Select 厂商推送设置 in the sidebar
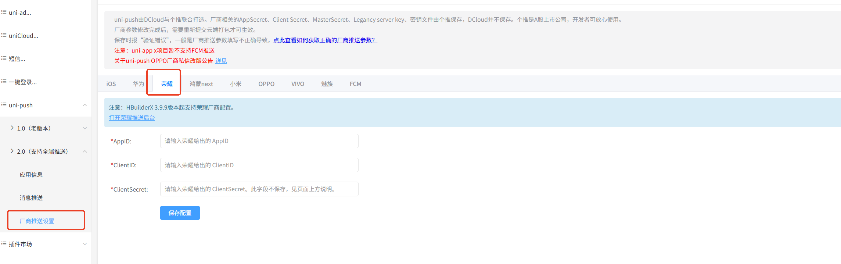841x264 pixels. [37, 221]
